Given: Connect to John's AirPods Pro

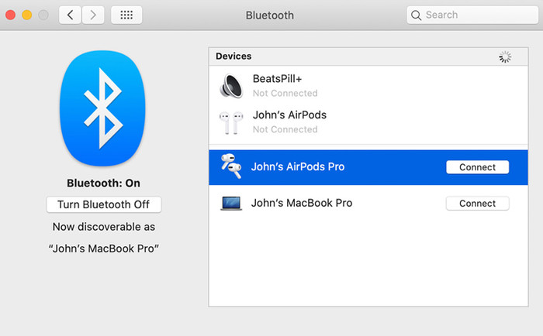Looking at the screenshot, I should pyautogui.click(x=477, y=167).
